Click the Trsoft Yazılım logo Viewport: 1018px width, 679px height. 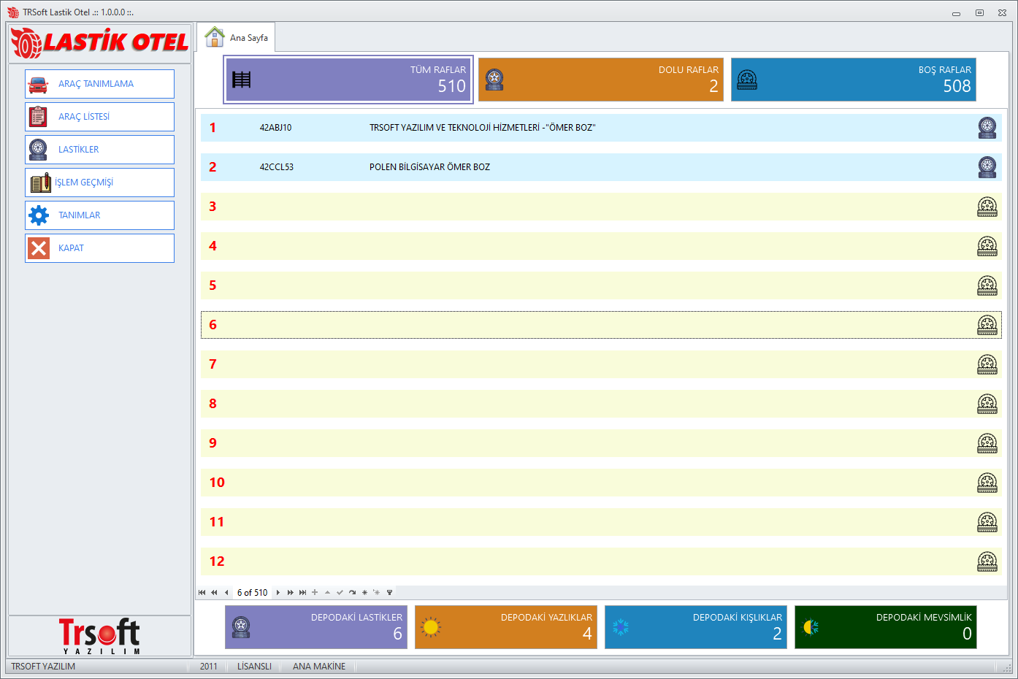[x=99, y=636]
